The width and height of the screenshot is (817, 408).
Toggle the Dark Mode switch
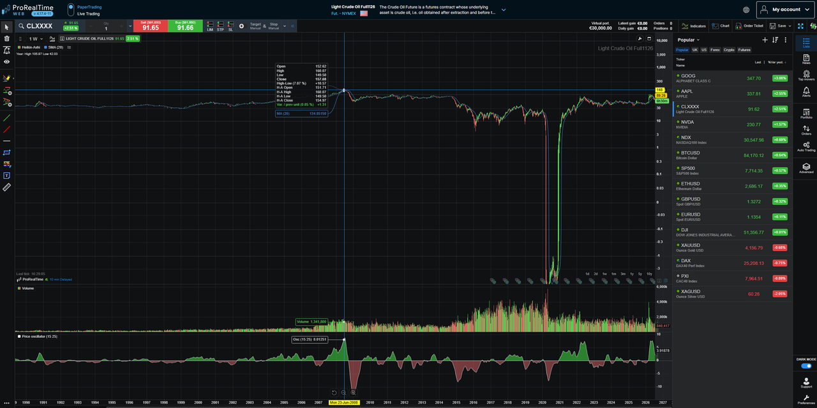pyautogui.click(x=806, y=366)
